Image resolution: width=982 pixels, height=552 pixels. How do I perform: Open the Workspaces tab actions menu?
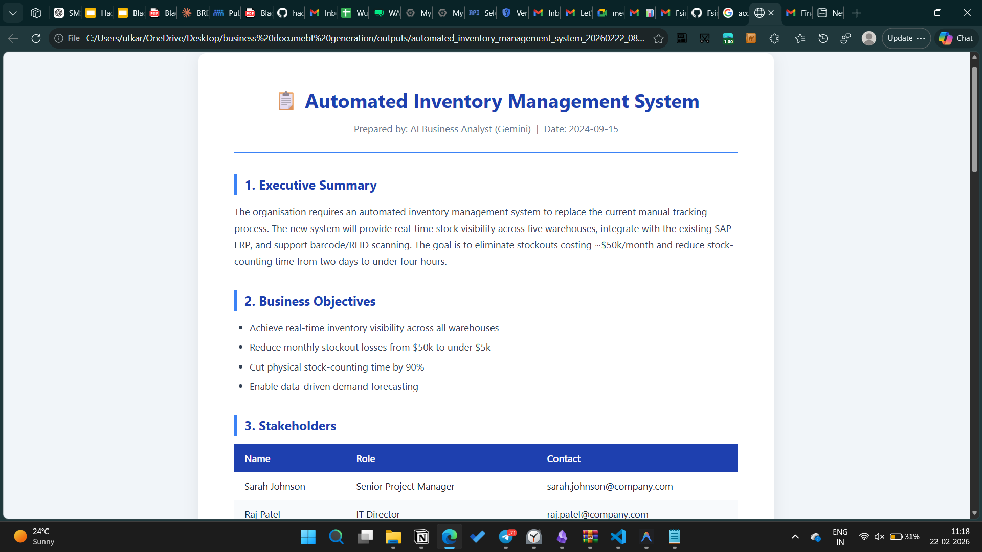36,13
